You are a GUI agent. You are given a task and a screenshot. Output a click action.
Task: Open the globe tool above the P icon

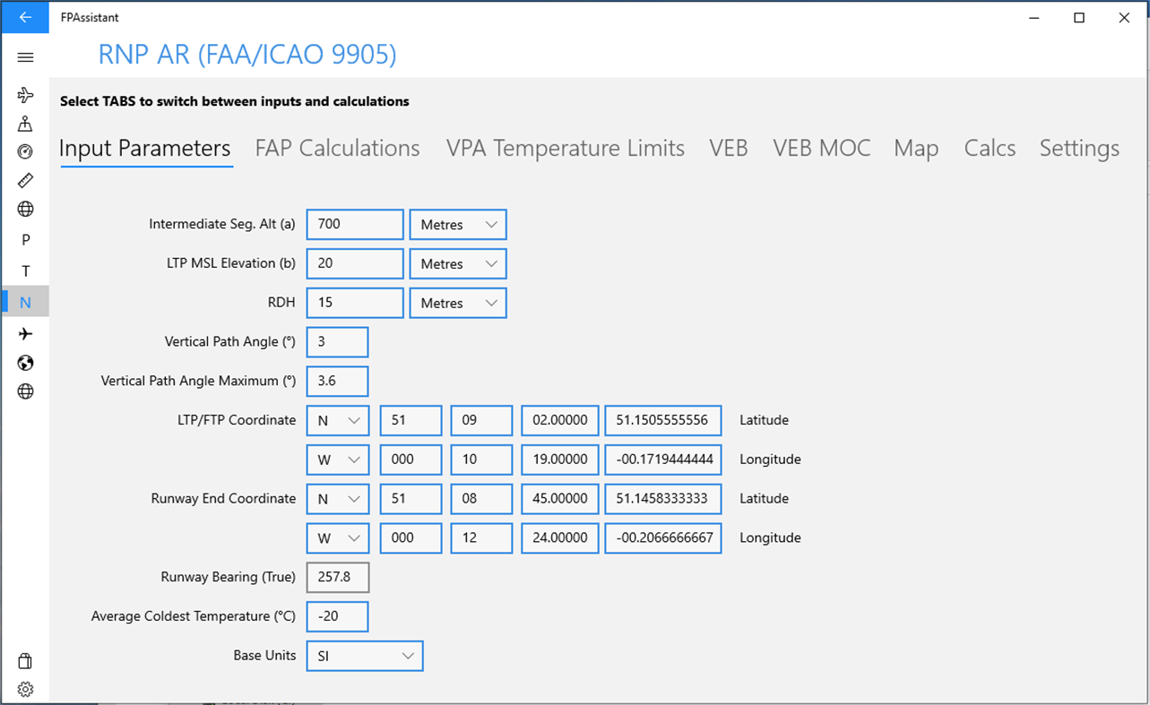25,209
